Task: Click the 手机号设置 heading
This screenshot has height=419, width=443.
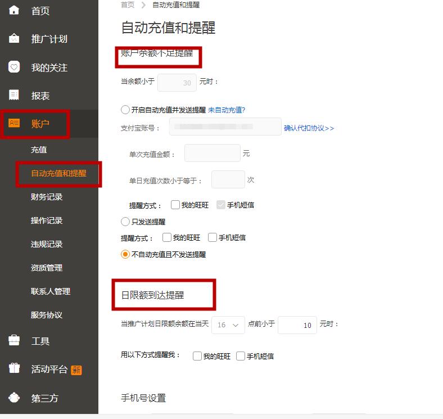Action: (x=143, y=398)
